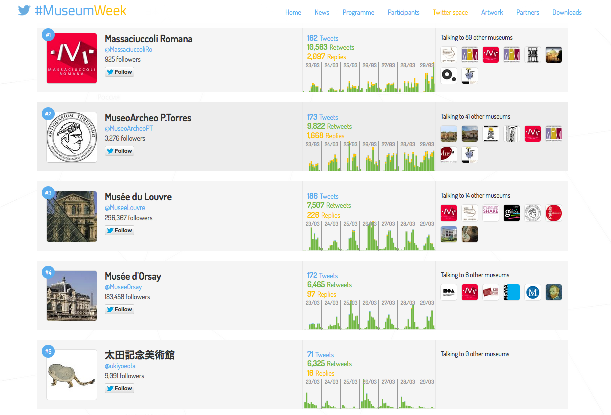The width and height of the screenshot is (611, 415).
Task: Open red Massaciuccoli logo in Musée d'Orsay row
Action: tap(470, 292)
